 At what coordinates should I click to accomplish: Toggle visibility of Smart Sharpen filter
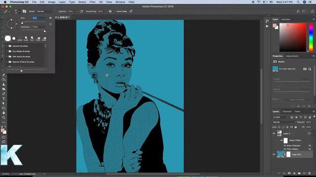[285, 146]
